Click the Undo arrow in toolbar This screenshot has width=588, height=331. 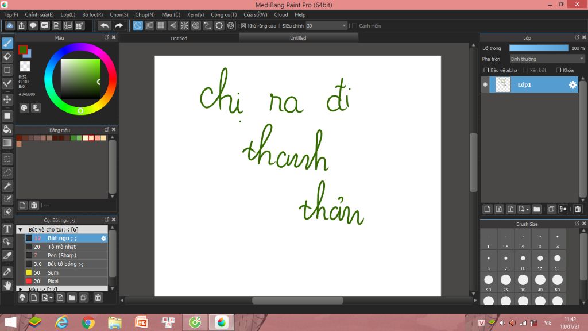pyautogui.click(x=105, y=25)
